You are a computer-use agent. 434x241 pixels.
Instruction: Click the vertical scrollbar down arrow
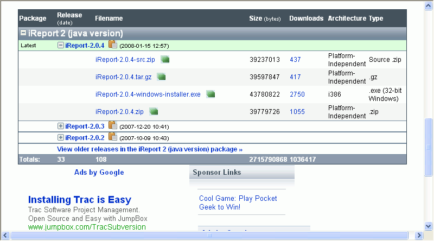429,226
